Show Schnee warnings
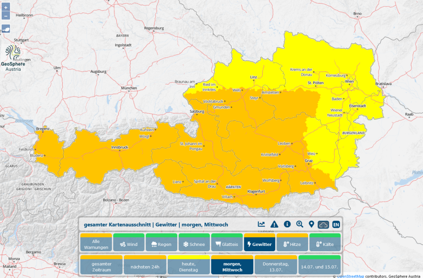 click(194, 244)
